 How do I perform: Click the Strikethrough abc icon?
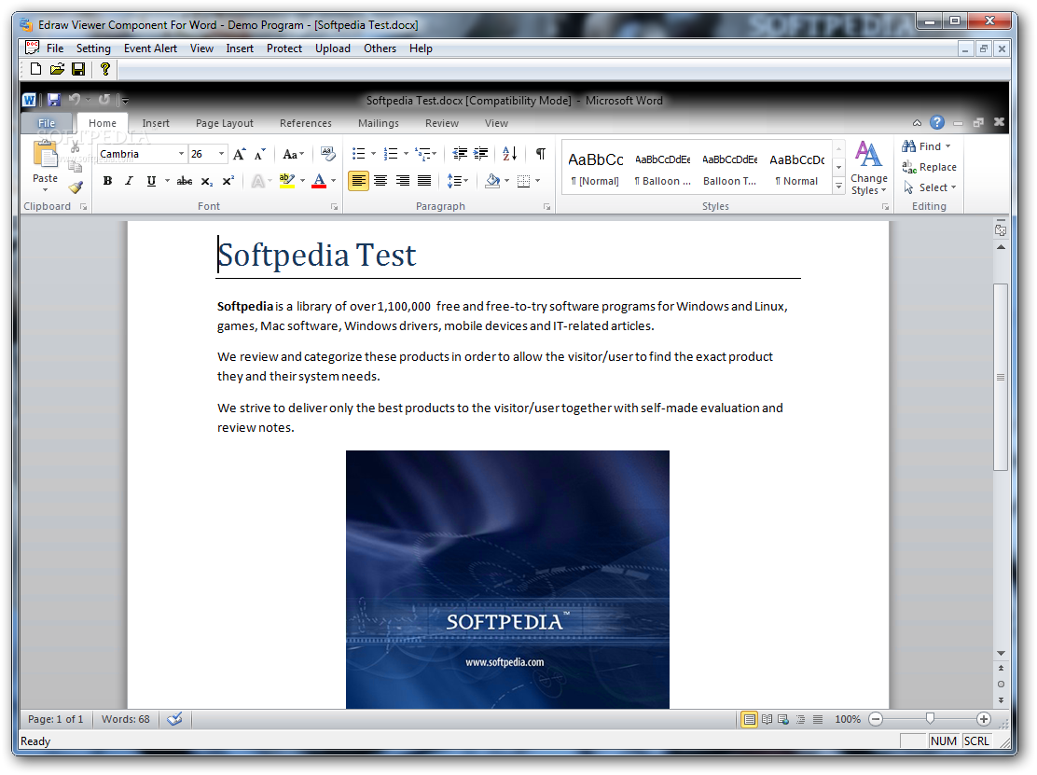coord(185,181)
